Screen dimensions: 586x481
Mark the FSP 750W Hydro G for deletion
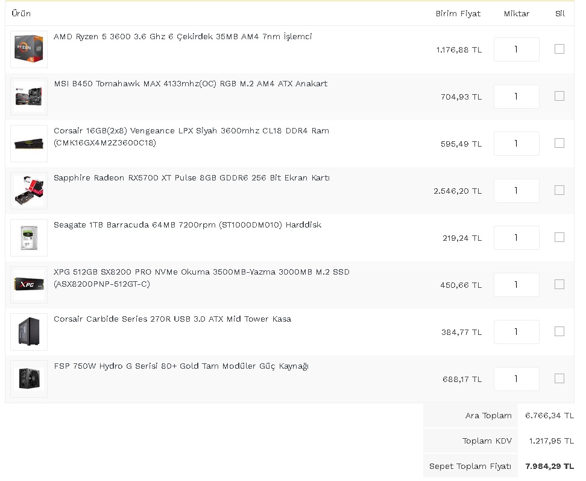pos(559,379)
